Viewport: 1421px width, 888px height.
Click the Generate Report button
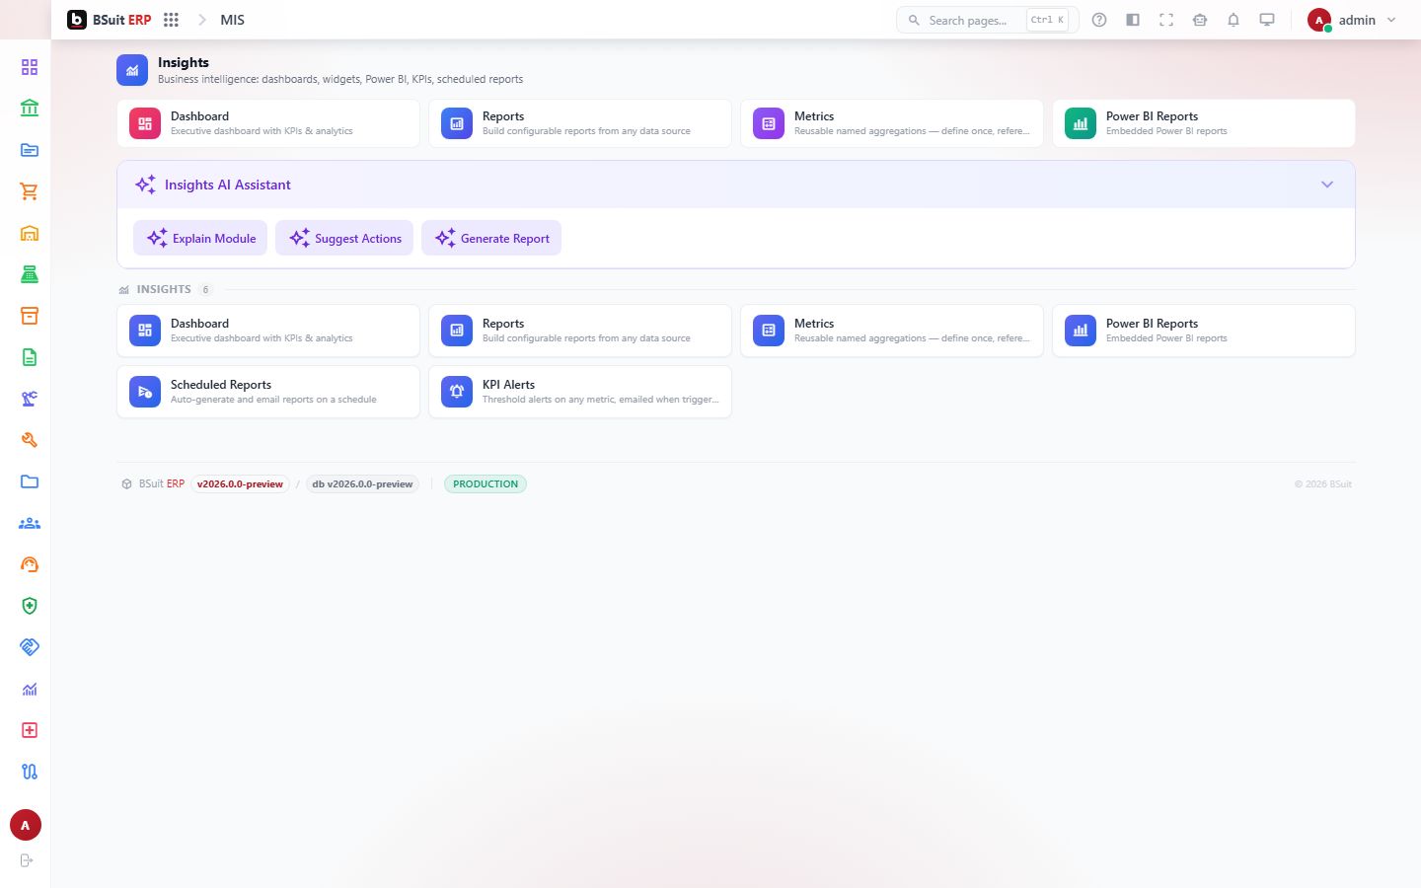tap(491, 238)
